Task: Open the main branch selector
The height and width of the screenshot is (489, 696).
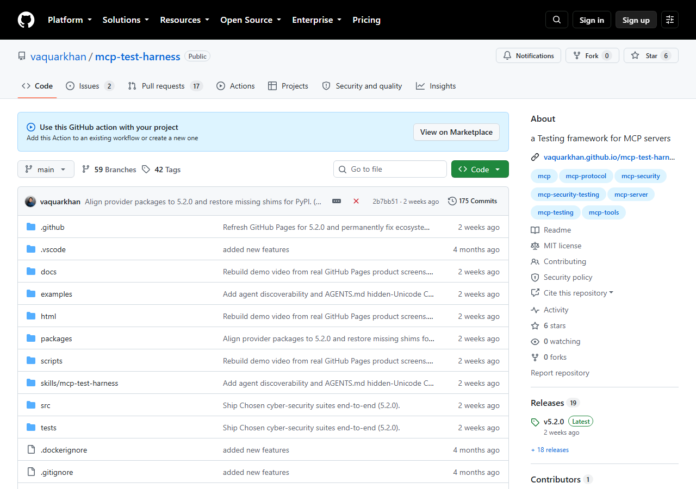Action: (46, 170)
